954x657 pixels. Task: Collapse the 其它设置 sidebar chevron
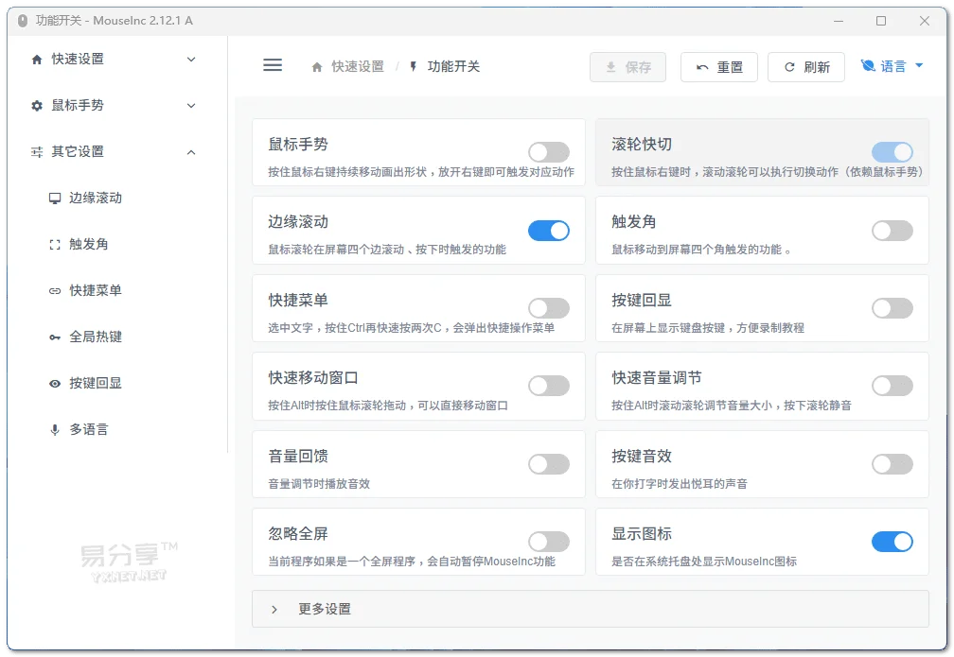(x=191, y=152)
